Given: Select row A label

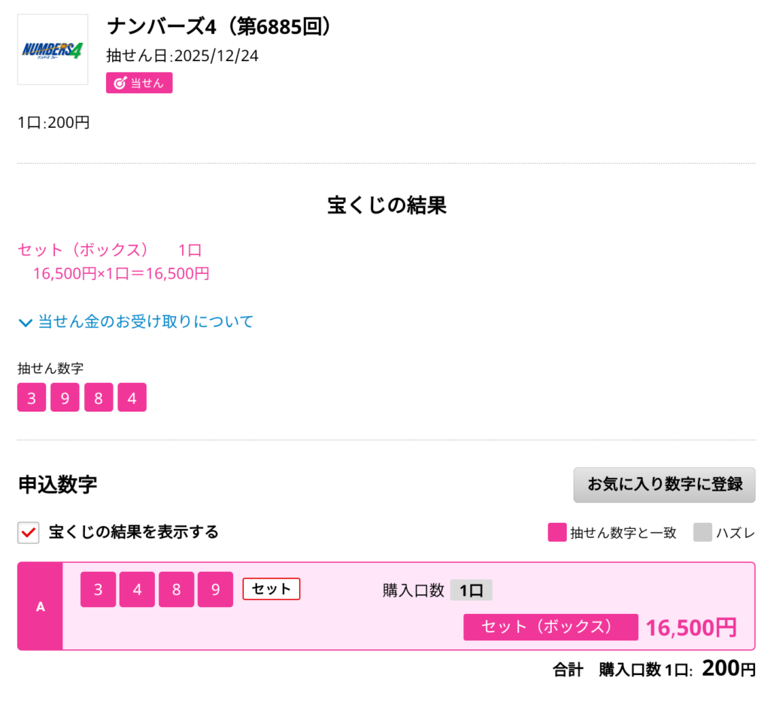Looking at the screenshot, I should [x=40, y=606].
